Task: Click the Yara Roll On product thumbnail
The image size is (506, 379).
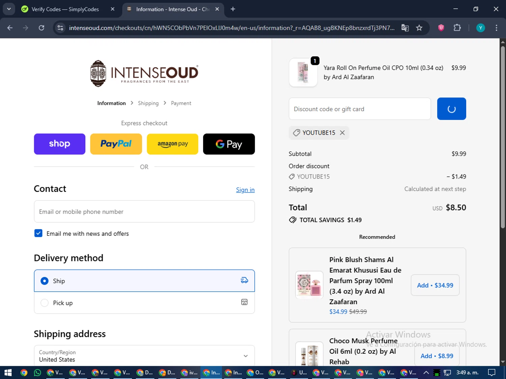Action: (303, 72)
